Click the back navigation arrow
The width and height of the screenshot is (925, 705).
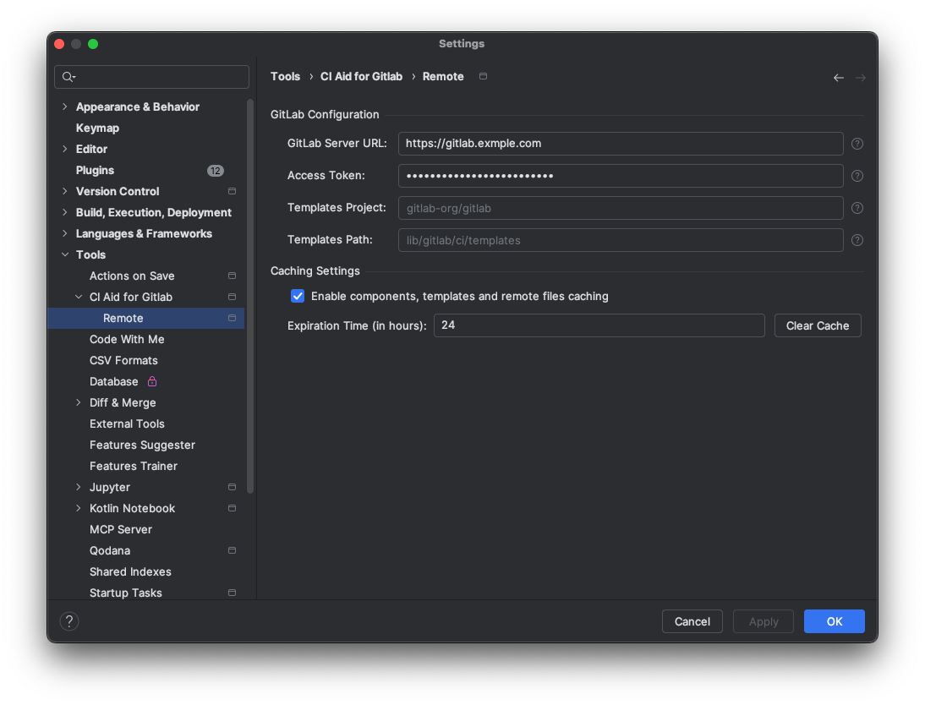click(x=838, y=77)
